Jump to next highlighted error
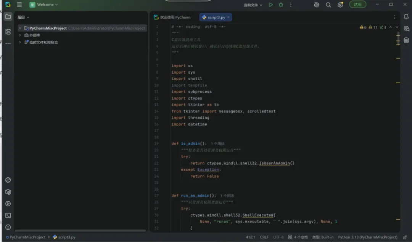 click(x=397, y=27)
